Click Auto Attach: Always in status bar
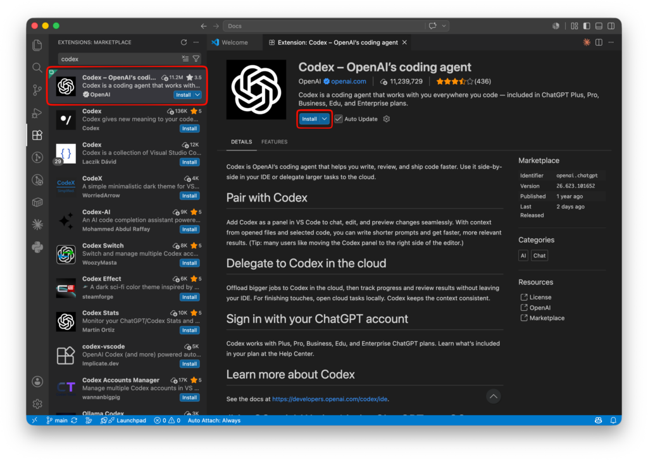Screen dimensions: 648x460 [214, 420]
